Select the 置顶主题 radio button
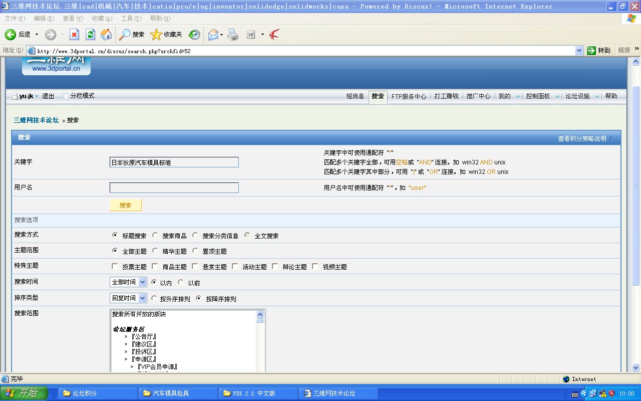The height and width of the screenshot is (401, 641). (195, 251)
